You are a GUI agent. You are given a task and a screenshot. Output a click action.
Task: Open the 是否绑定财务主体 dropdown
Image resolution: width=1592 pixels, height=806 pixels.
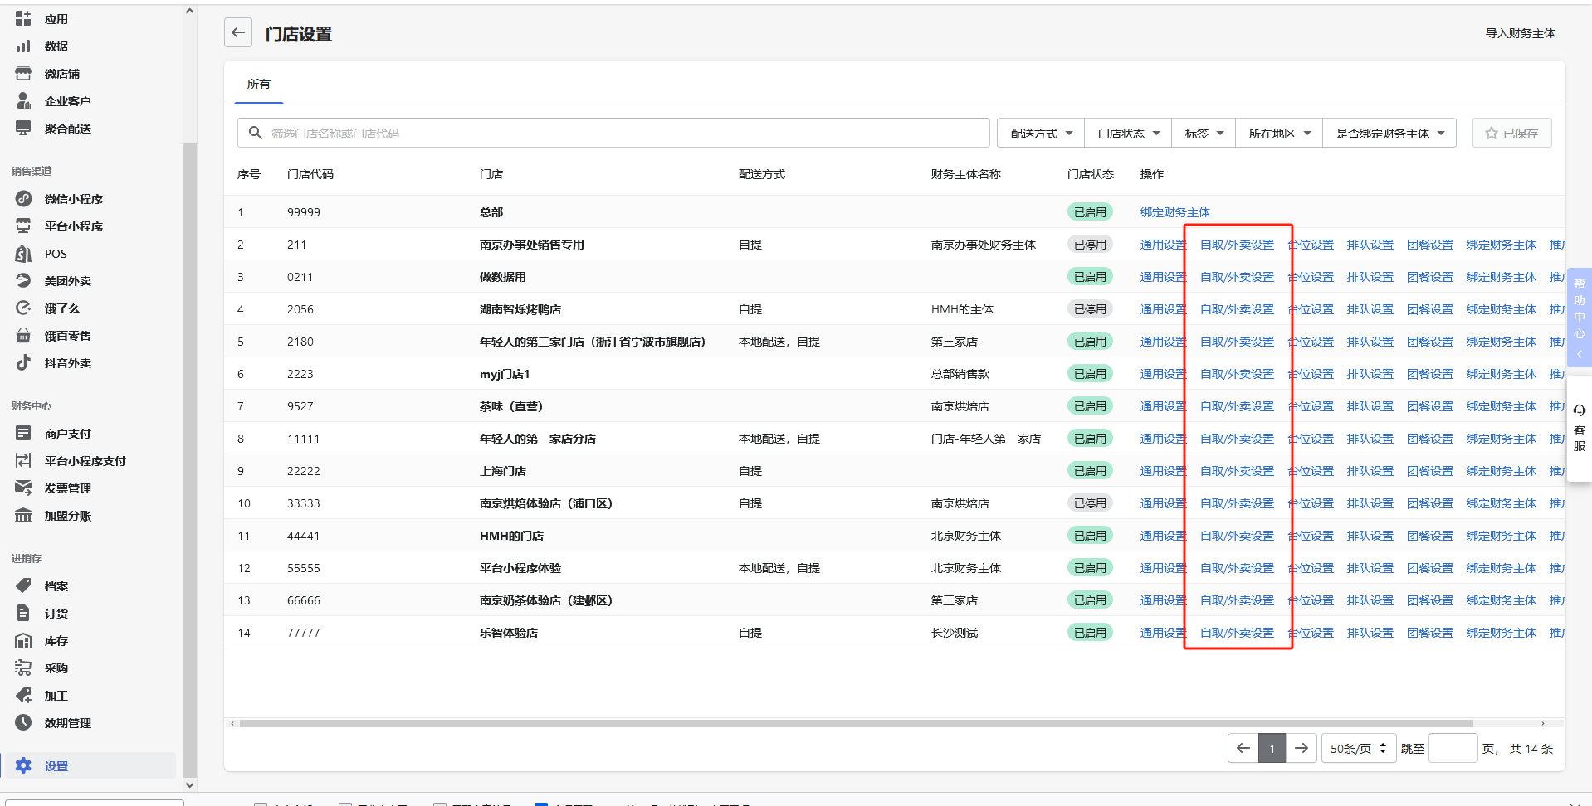point(1389,134)
